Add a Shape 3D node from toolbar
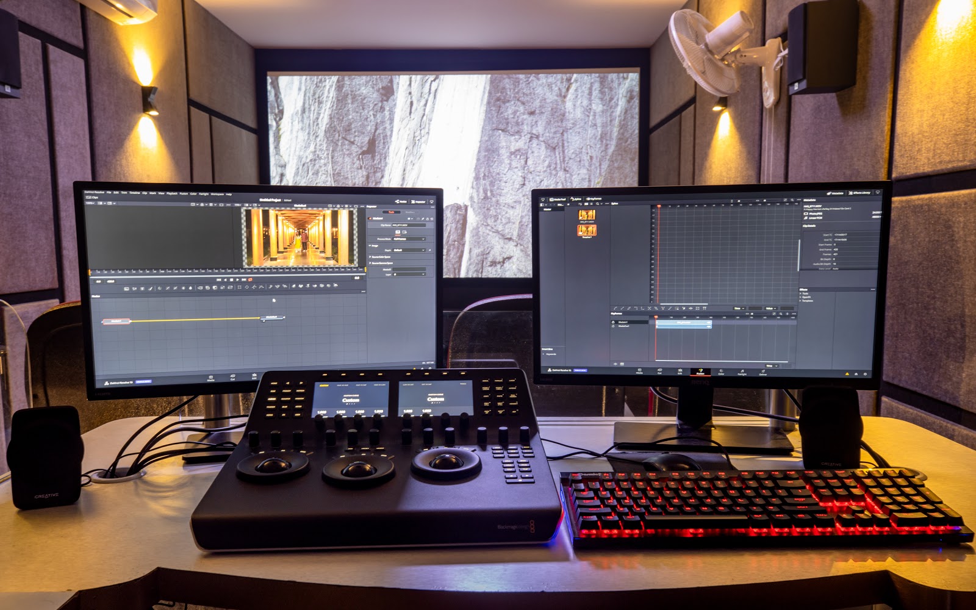The height and width of the screenshot is (610, 976). pyautogui.click(x=301, y=286)
